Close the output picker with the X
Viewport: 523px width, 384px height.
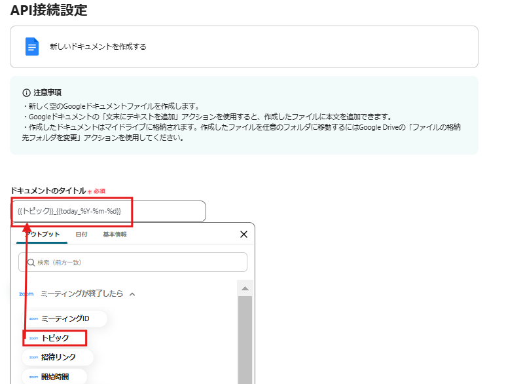point(243,235)
